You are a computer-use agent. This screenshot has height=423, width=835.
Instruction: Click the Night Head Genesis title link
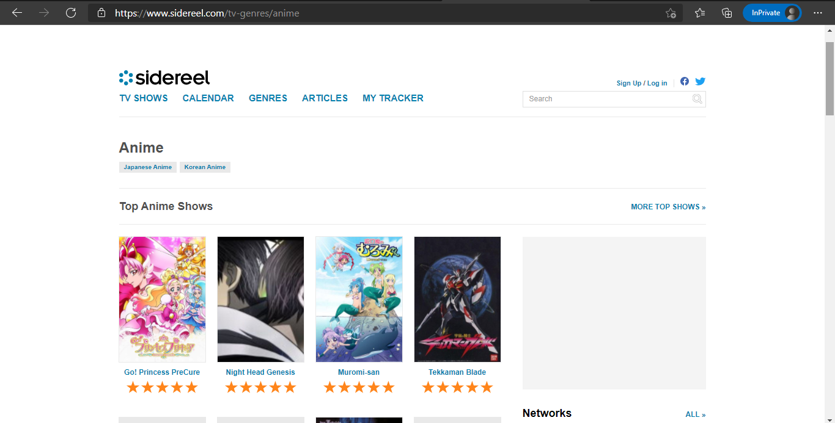coord(260,372)
